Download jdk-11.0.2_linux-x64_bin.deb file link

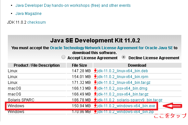click(x=122, y=71)
